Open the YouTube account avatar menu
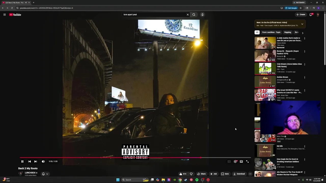This screenshot has height=183, width=326. tap(318, 14)
